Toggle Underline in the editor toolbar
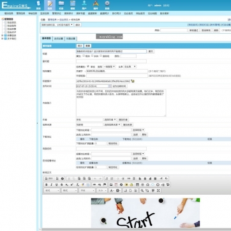The height and width of the screenshot is (231, 231). click(x=56, y=184)
